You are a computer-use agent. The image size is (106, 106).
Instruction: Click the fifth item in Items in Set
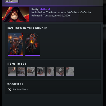point(50,72)
